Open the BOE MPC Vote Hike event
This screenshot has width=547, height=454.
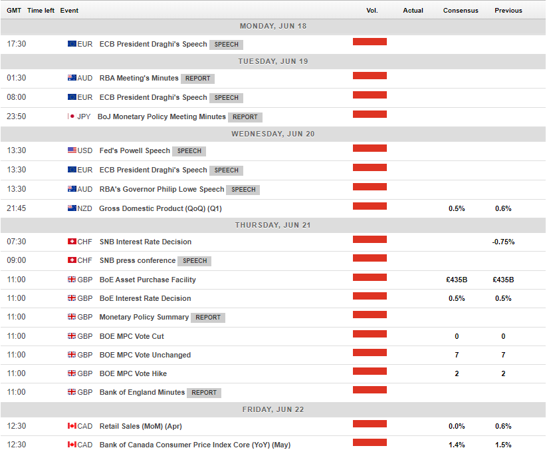[133, 373]
